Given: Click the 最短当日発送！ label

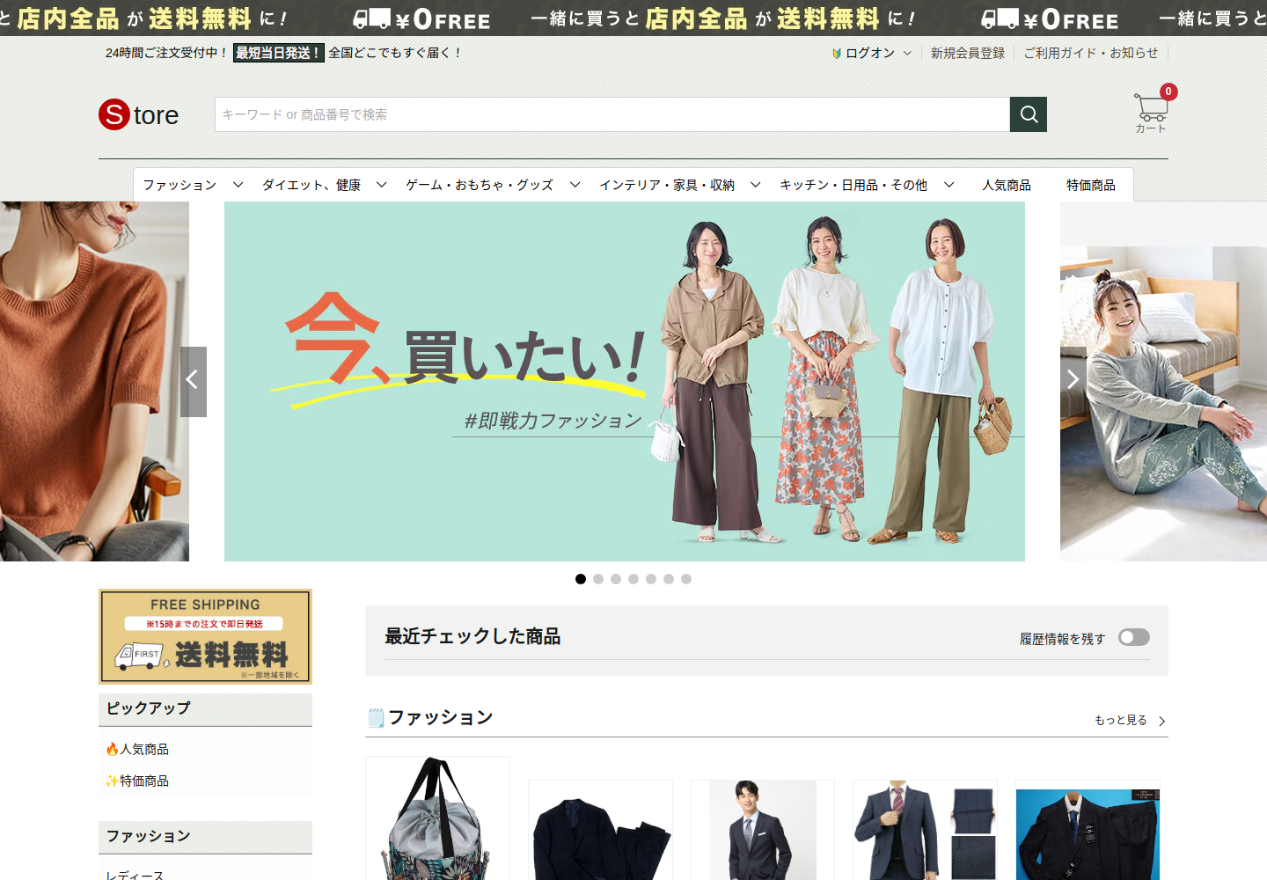Looking at the screenshot, I should tap(279, 53).
